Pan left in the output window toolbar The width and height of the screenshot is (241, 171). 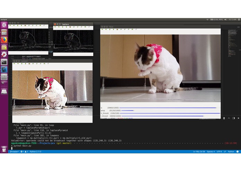point(14,63)
